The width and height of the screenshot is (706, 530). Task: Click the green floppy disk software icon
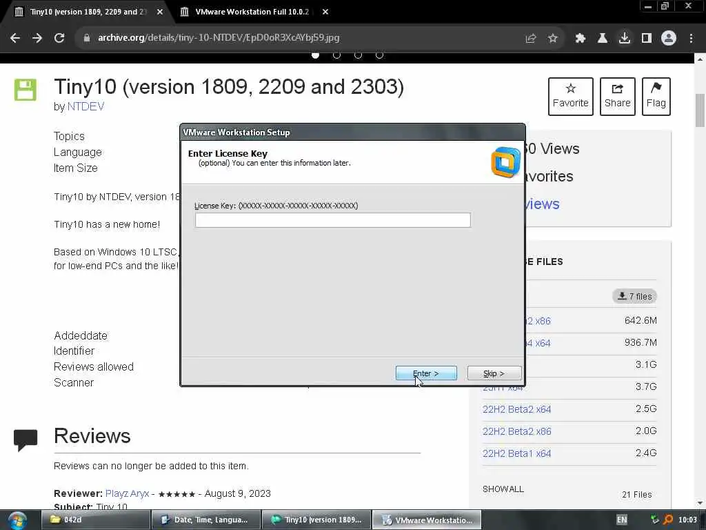pos(26,90)
